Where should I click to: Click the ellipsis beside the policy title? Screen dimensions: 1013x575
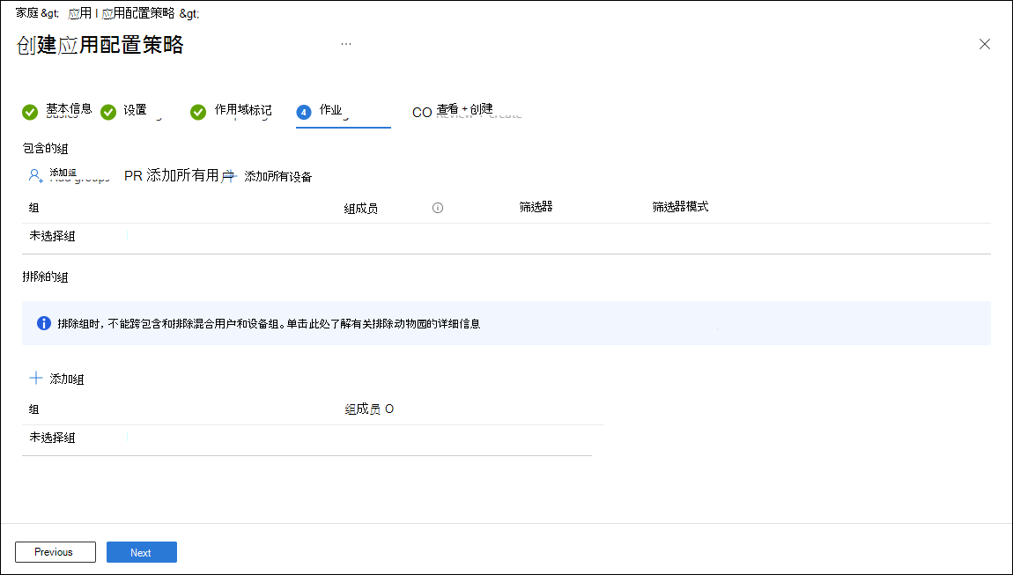coord(346,41)
